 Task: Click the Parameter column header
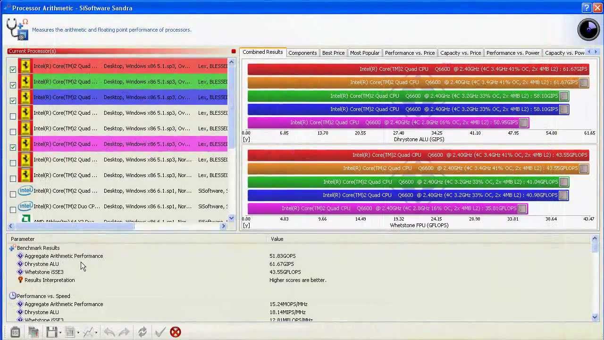pos(137,239)
